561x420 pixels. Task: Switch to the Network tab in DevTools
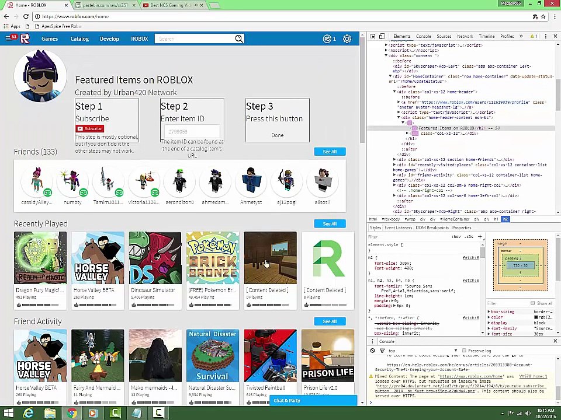pyautogui.click(x=465, y=36)
